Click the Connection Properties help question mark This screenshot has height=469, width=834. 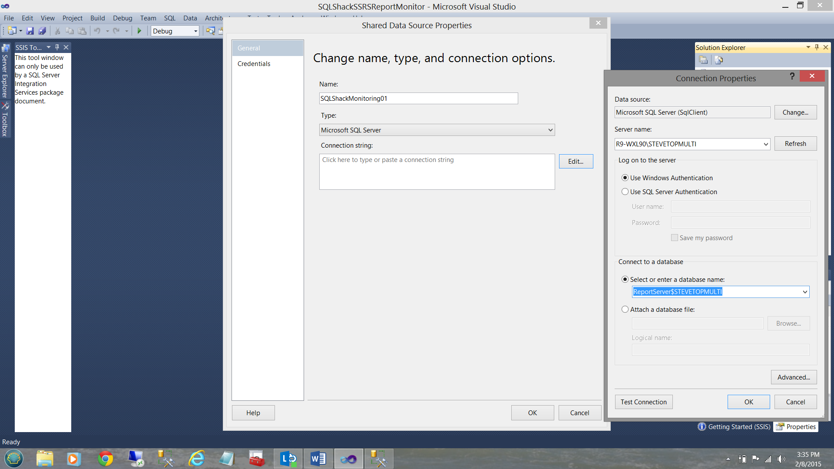pos(792,76)
